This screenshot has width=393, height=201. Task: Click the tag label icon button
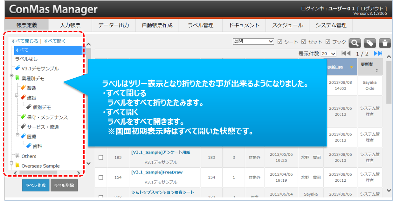click(x=370, y=43)
